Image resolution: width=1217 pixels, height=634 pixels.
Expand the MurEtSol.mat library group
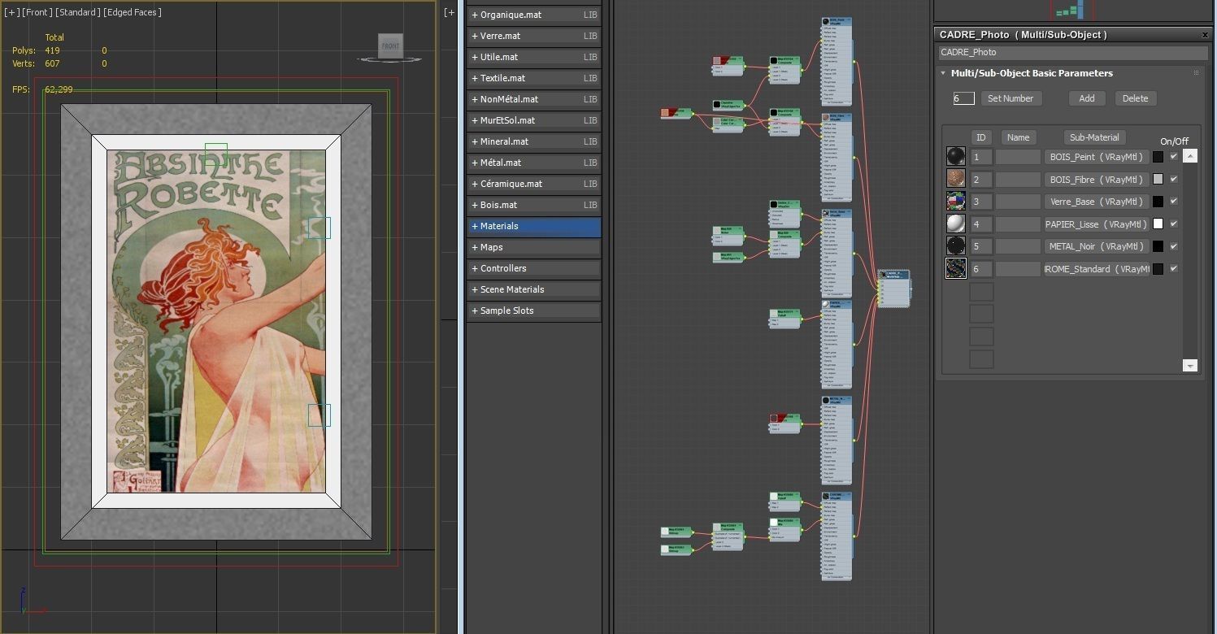[x=534, y=120]
